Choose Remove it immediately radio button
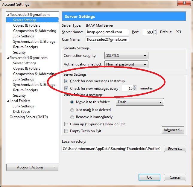Viewport: 193px width, 187px height. coord(72,117)
